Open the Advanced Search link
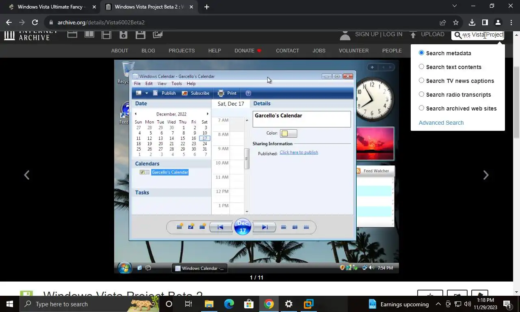Image resolution: width=520 pixels, height=312 pixels. point(441,123)
